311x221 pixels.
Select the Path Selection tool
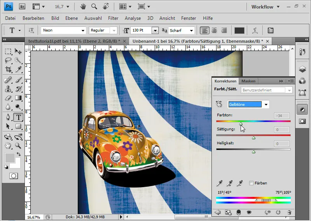pos(8,126)
